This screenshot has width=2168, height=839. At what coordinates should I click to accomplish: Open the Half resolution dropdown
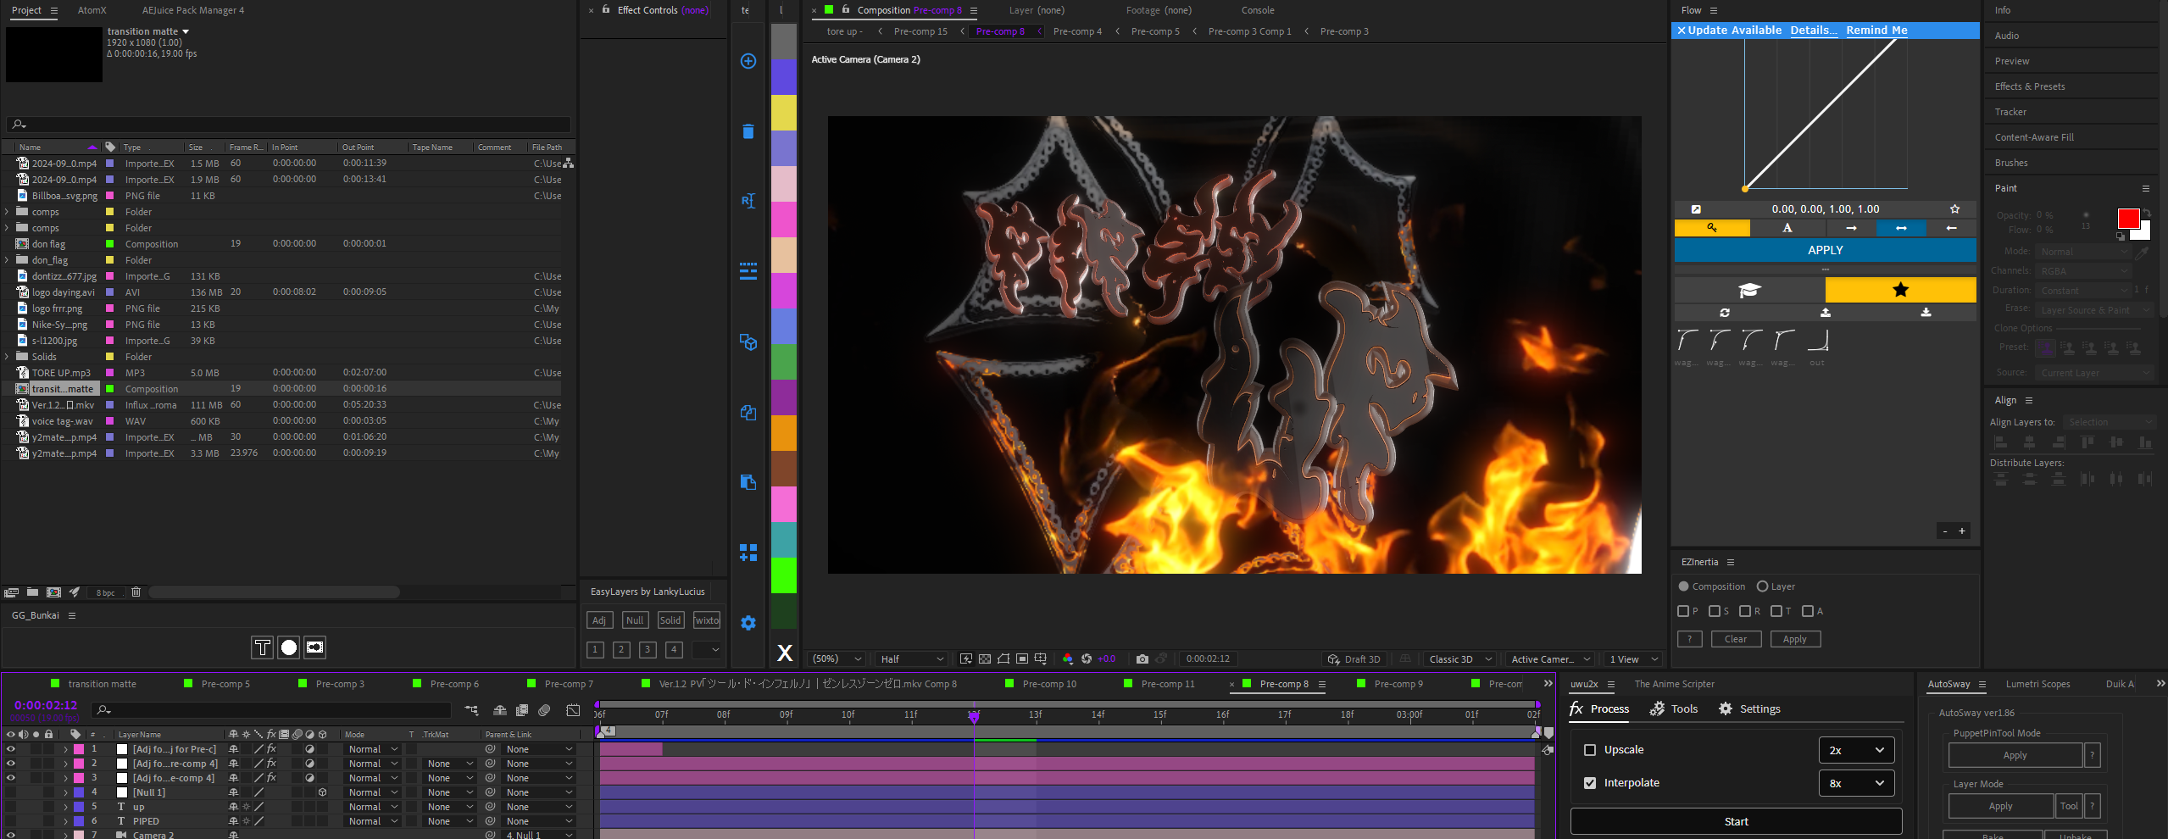point(911,659)
